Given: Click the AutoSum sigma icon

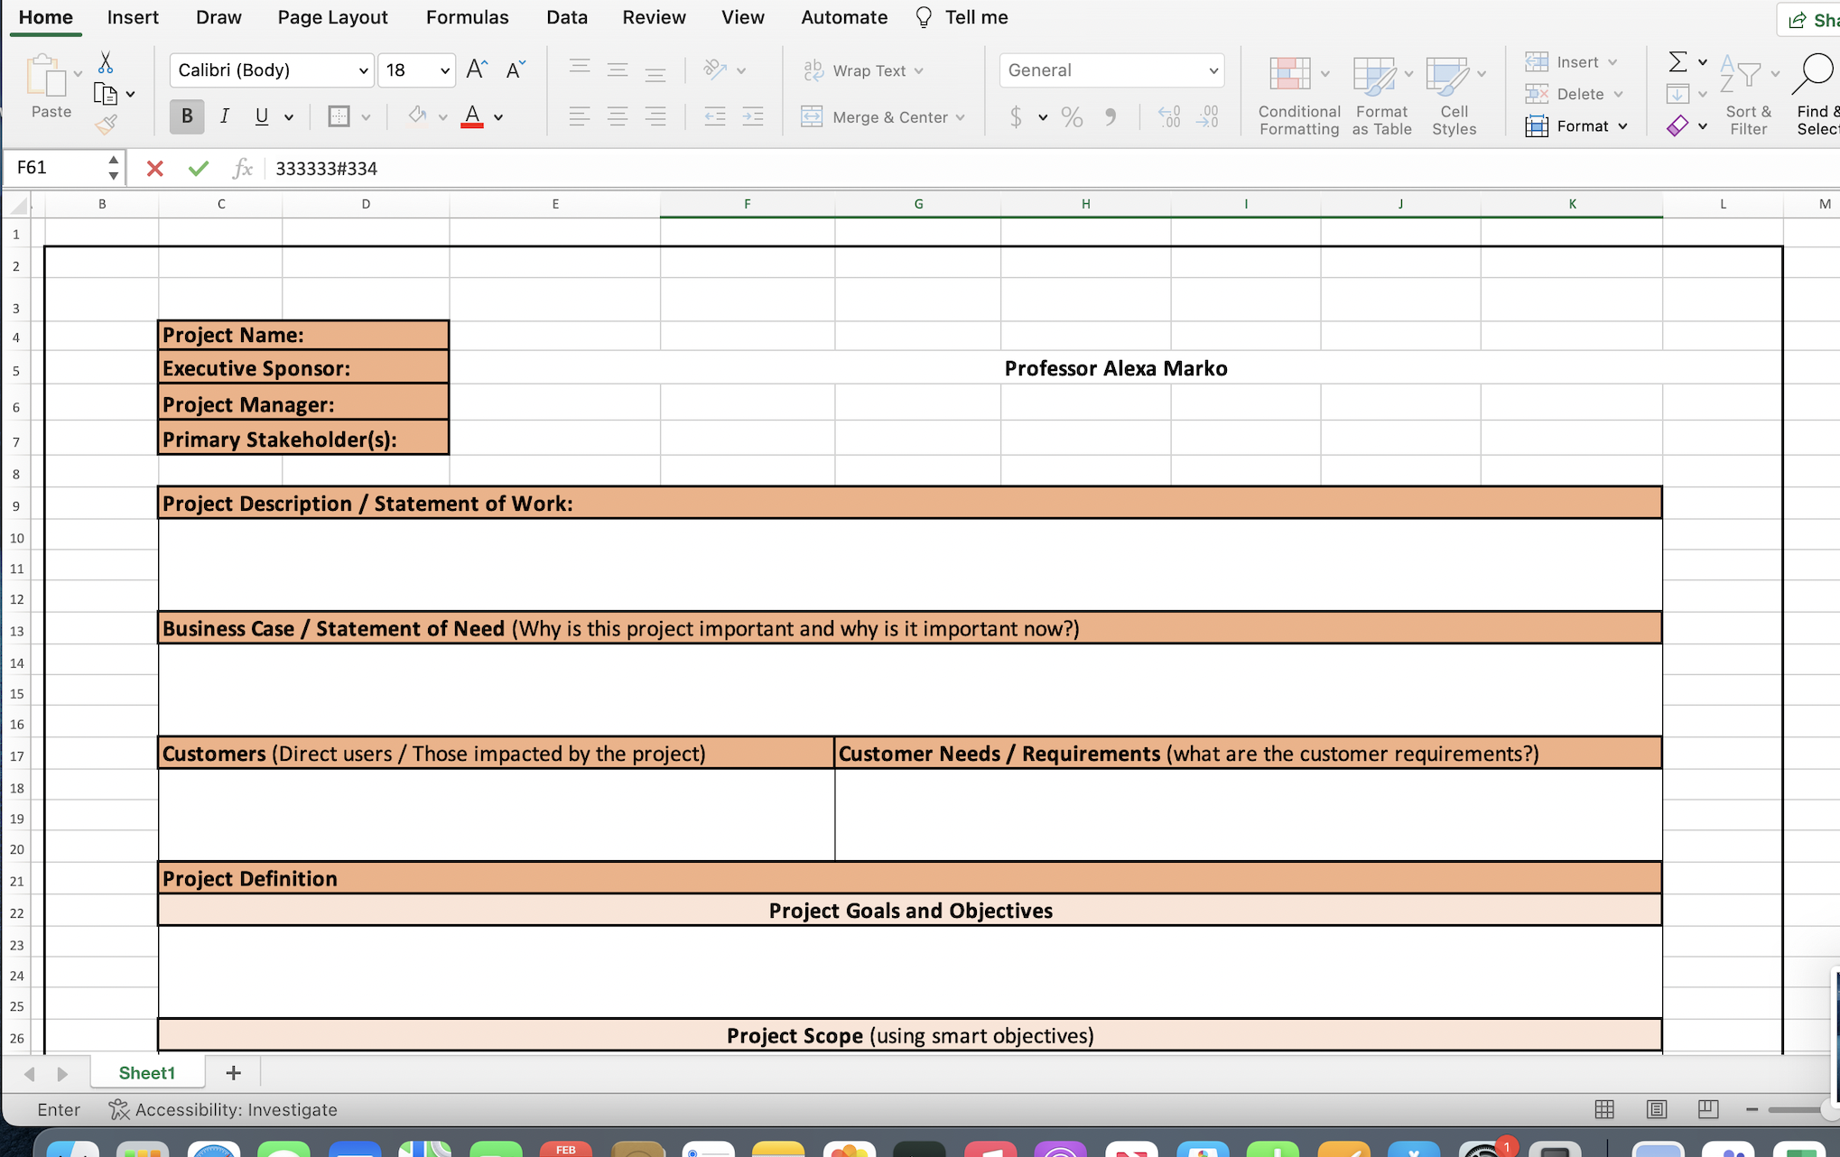Looking at the screenshot, I should (x=1677, y=61).
